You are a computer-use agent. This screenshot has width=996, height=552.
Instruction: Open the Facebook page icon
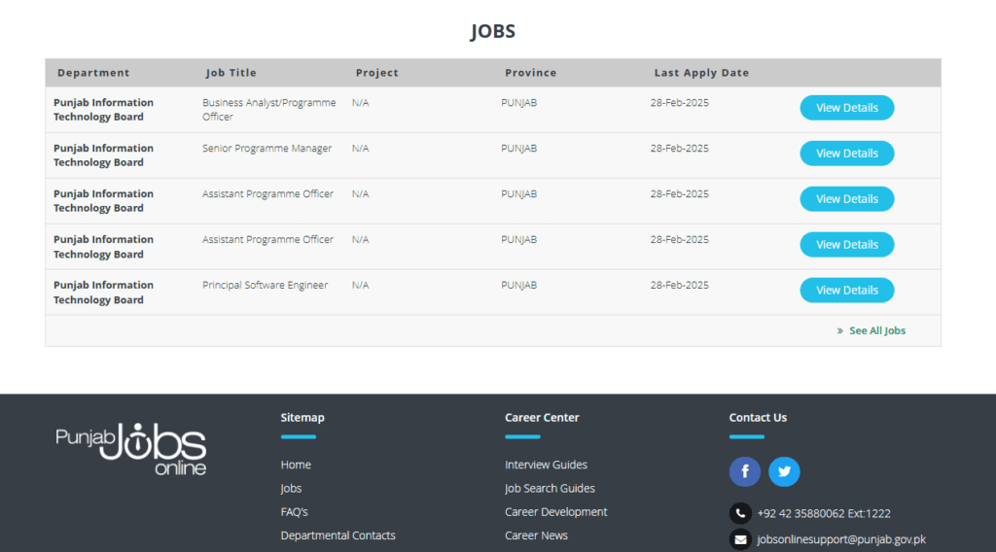[x=744, y=471]
